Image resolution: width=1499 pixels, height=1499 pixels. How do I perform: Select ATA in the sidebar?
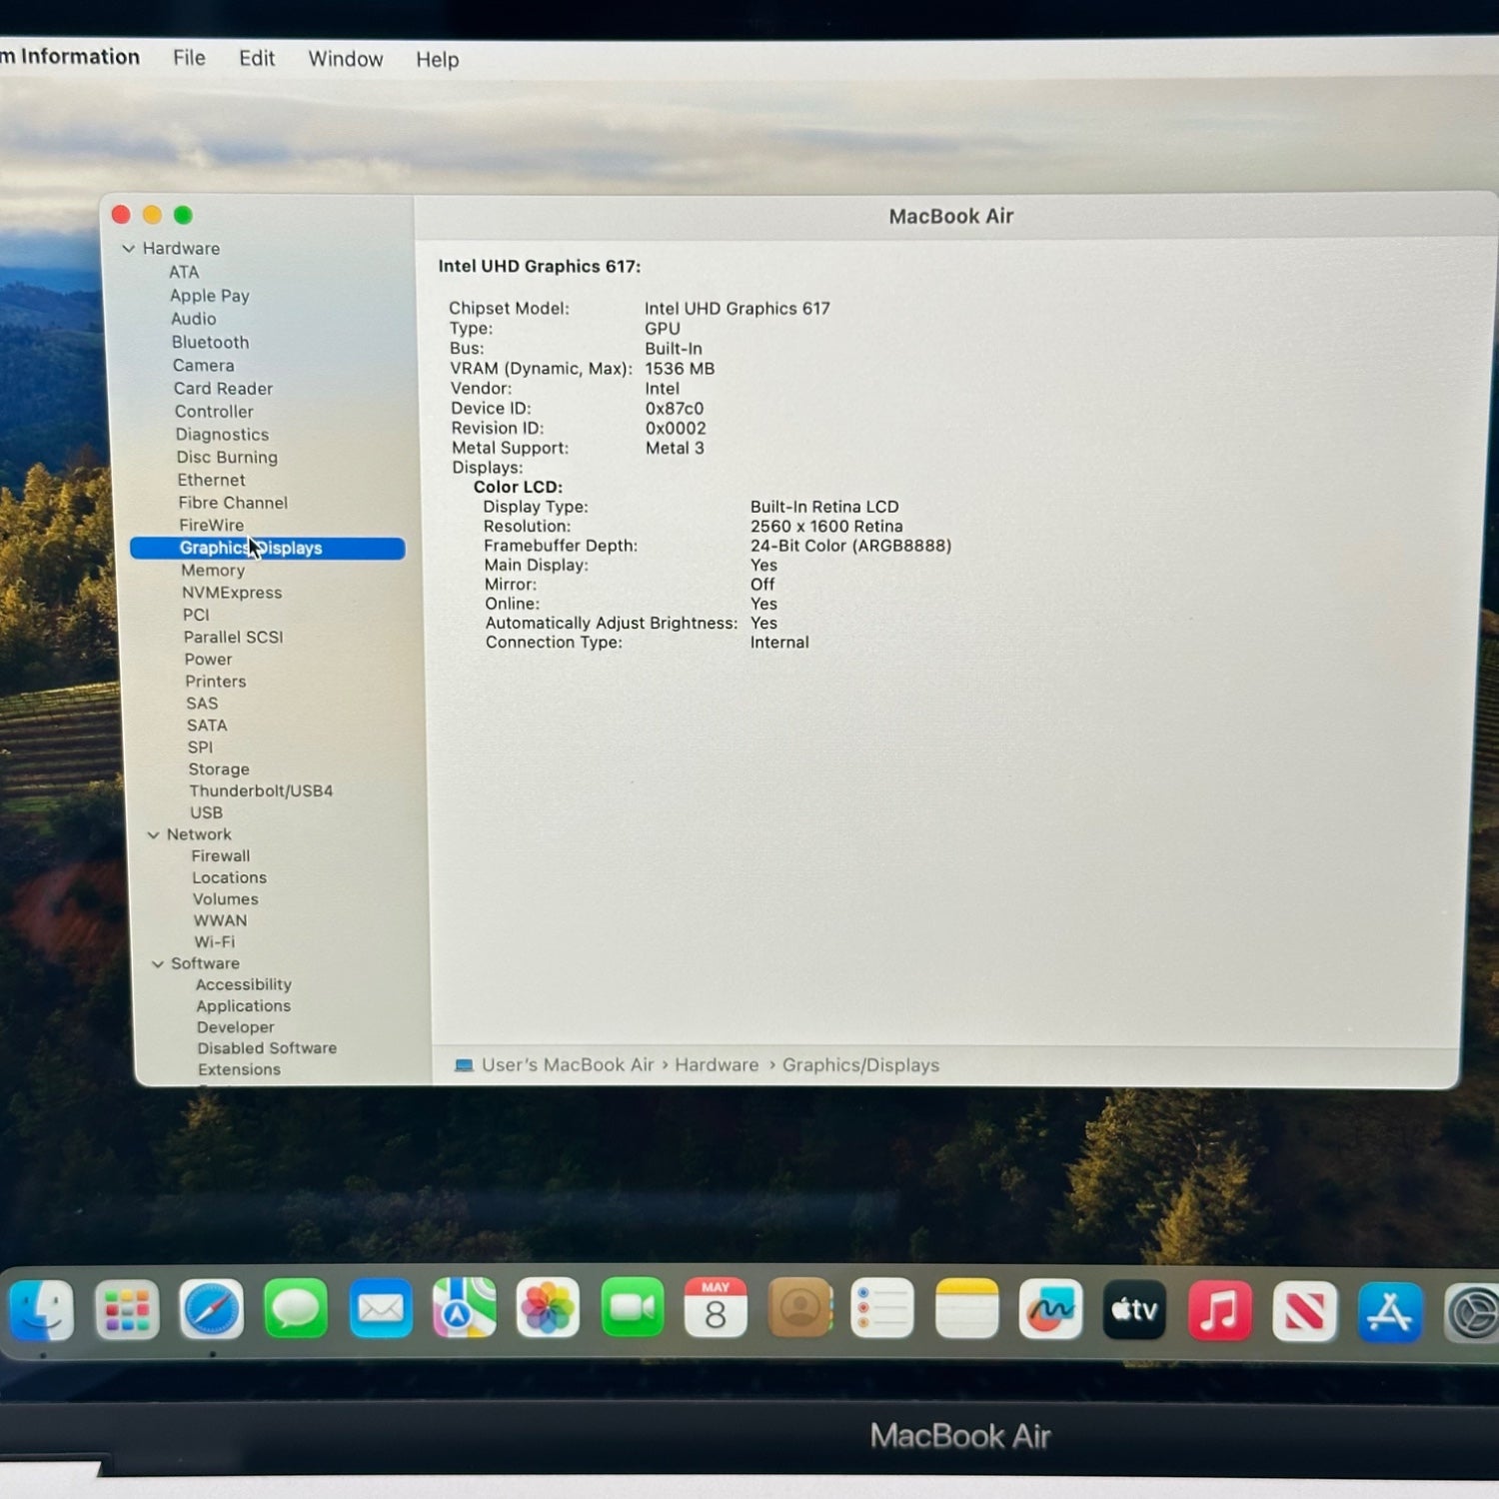click(184, 272)
